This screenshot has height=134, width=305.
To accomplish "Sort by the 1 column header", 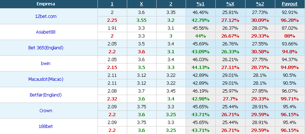I will (112, 4).
